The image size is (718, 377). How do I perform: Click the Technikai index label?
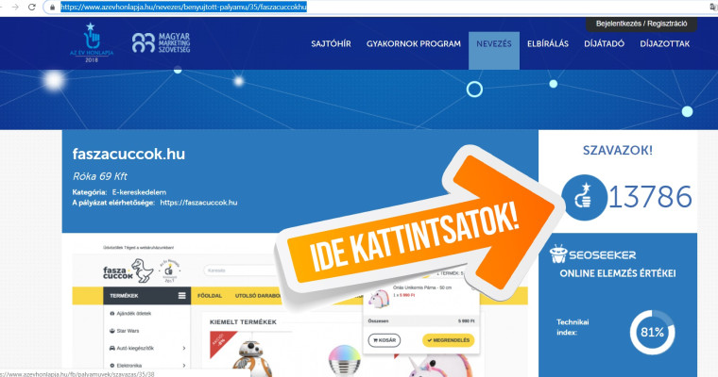573,327
